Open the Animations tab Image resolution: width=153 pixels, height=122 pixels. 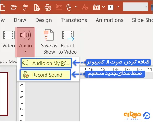[x=109, y=20]
